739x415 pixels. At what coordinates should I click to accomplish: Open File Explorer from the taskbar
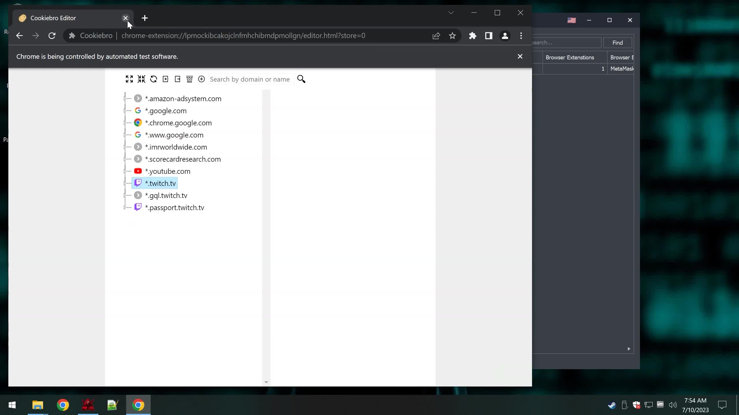[38, 405]
